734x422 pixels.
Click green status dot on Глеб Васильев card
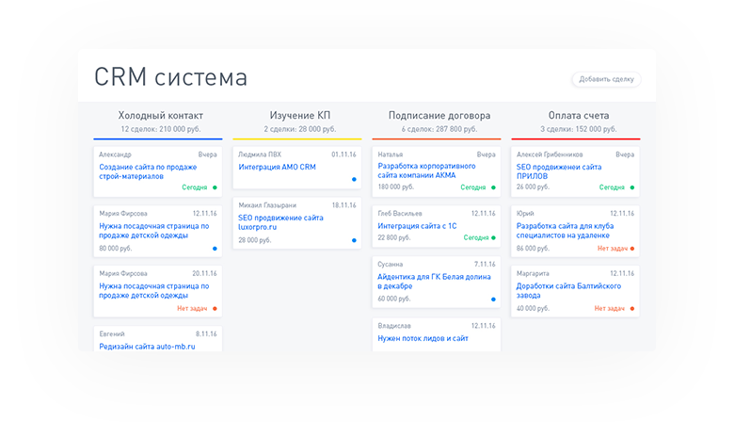point(493,238)
